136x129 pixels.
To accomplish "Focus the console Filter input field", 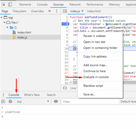I will 90,102.
